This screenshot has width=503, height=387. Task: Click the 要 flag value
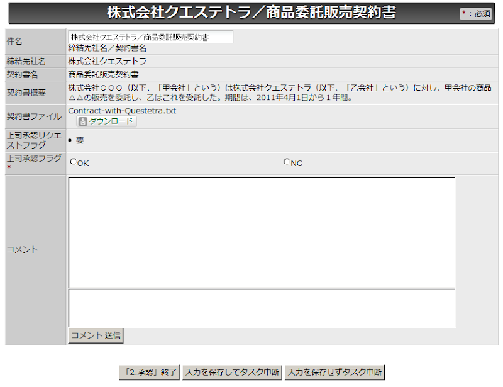[x=80, y=140]
